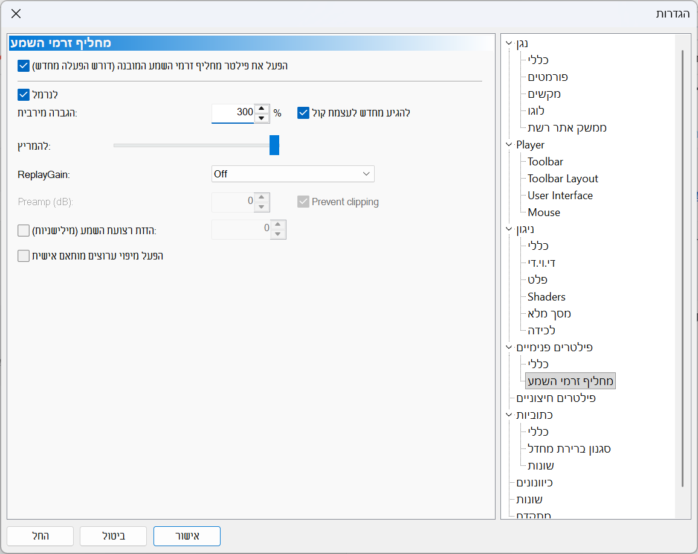Open the Mouse settings page
Screen dimensions: 698x554
point(544,212)
